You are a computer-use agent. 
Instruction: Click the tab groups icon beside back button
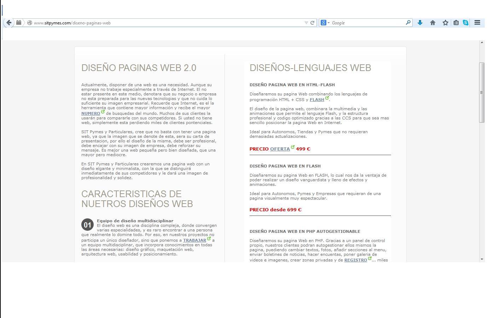(x=19, y=23)
